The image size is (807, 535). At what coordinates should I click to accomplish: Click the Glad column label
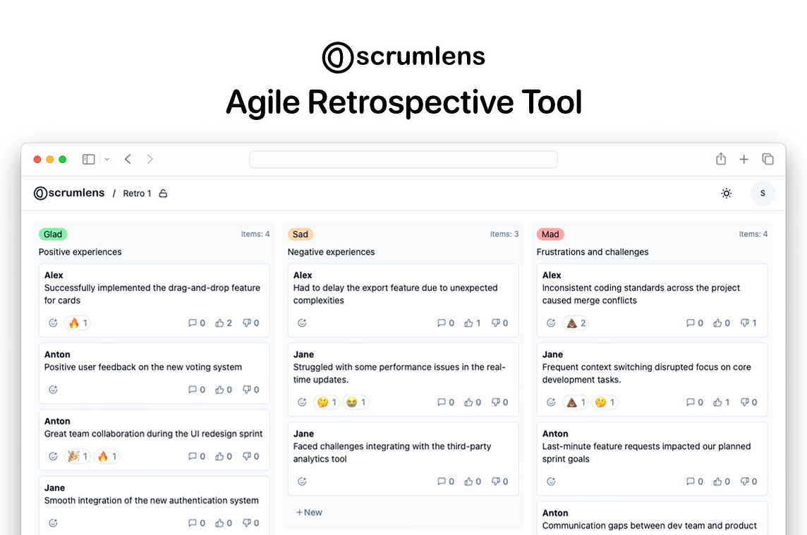53,234
